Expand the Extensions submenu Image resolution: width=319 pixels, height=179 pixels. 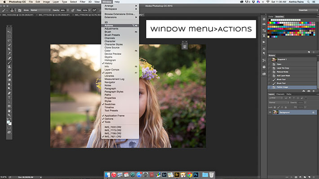(x=120, y=17)
